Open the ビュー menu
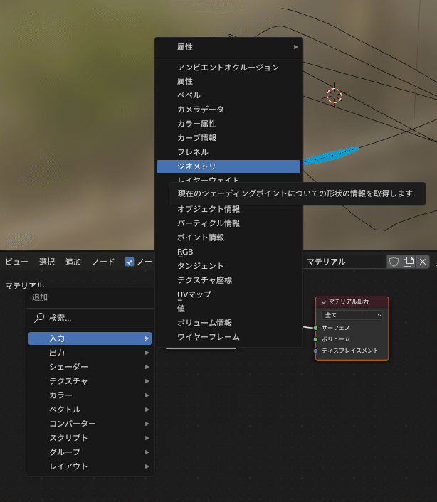Image resolution: width=437 pixels, height=502 pixels. 16,262
